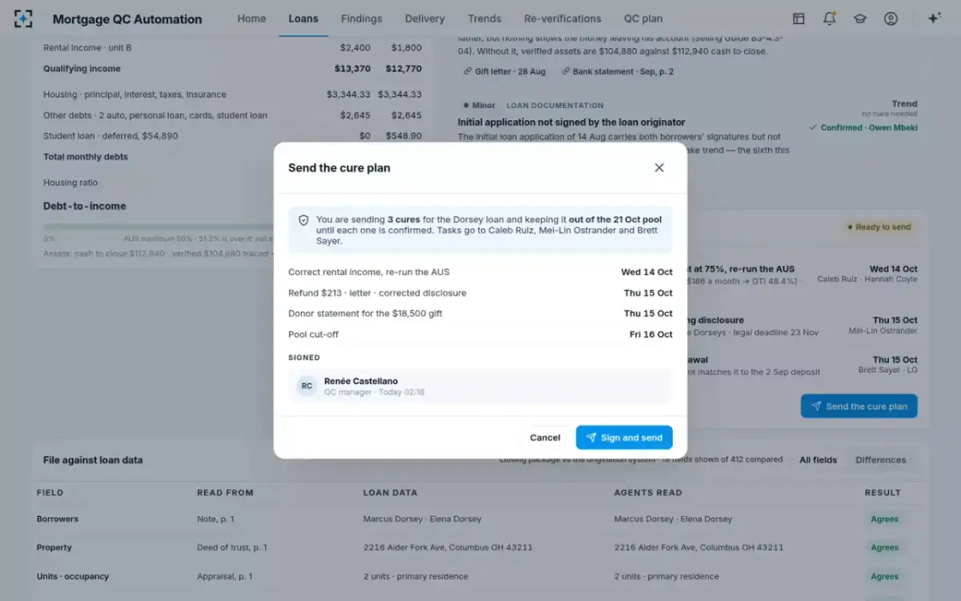Image resolution: width=961 pixels, height=601 pixels.
Task: Select the All fields filter
Action: click(818, 460)
